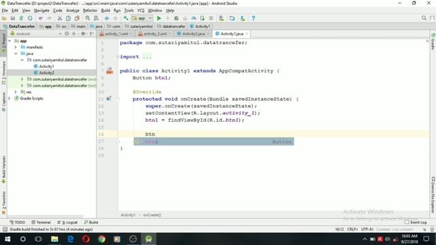This screenshot has width=436, height=245.
Task: Click the Synchronize refresh toolbar icon
Action: click(x=30, y=18)
